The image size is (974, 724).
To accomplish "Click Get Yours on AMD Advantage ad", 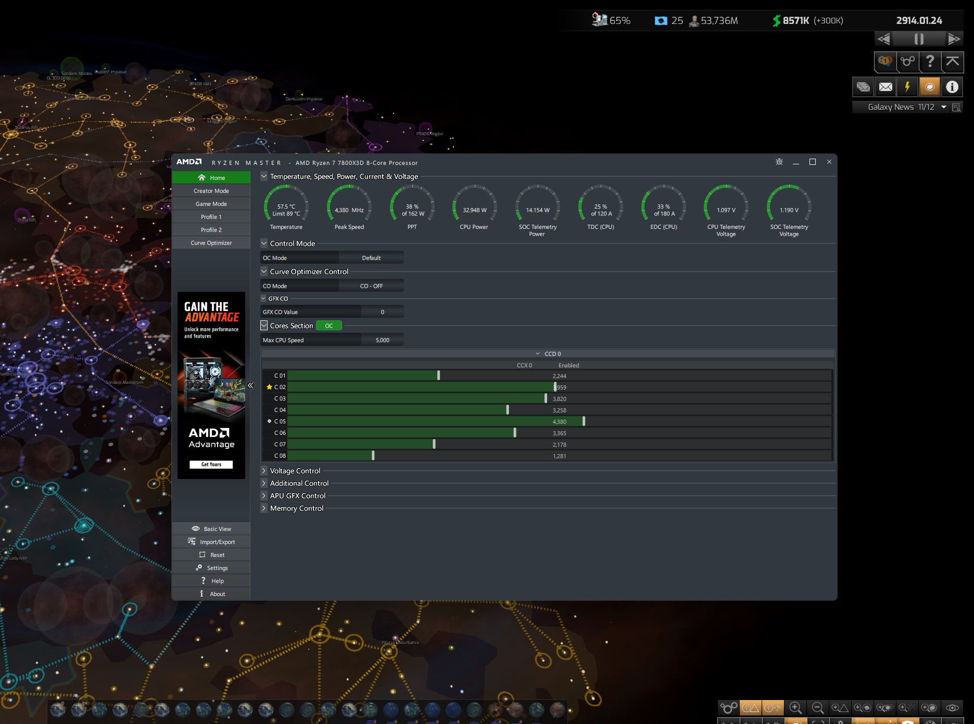I will tap(211, 464).
